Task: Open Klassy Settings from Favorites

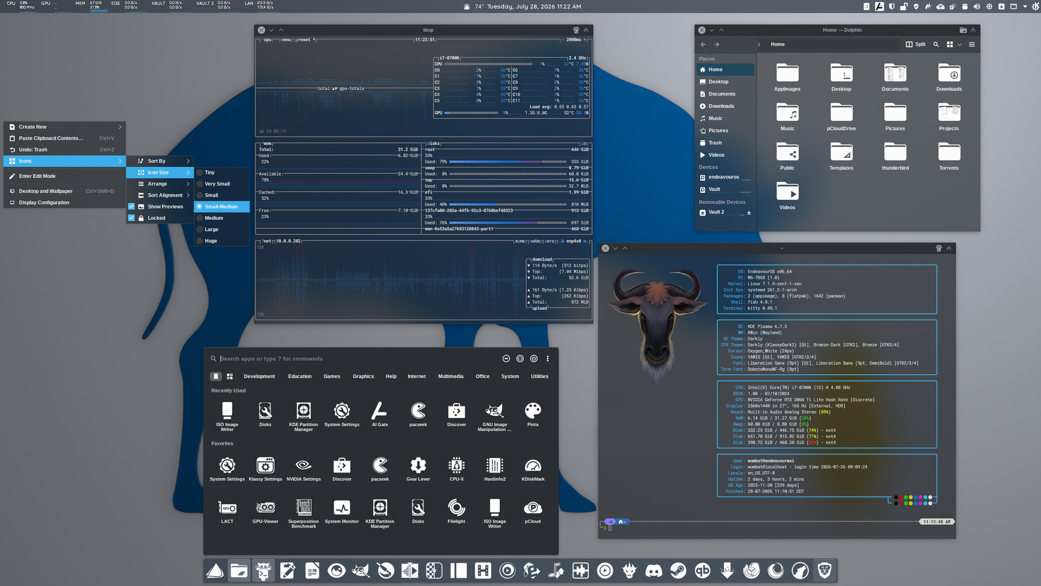Action: coord(265,469)
